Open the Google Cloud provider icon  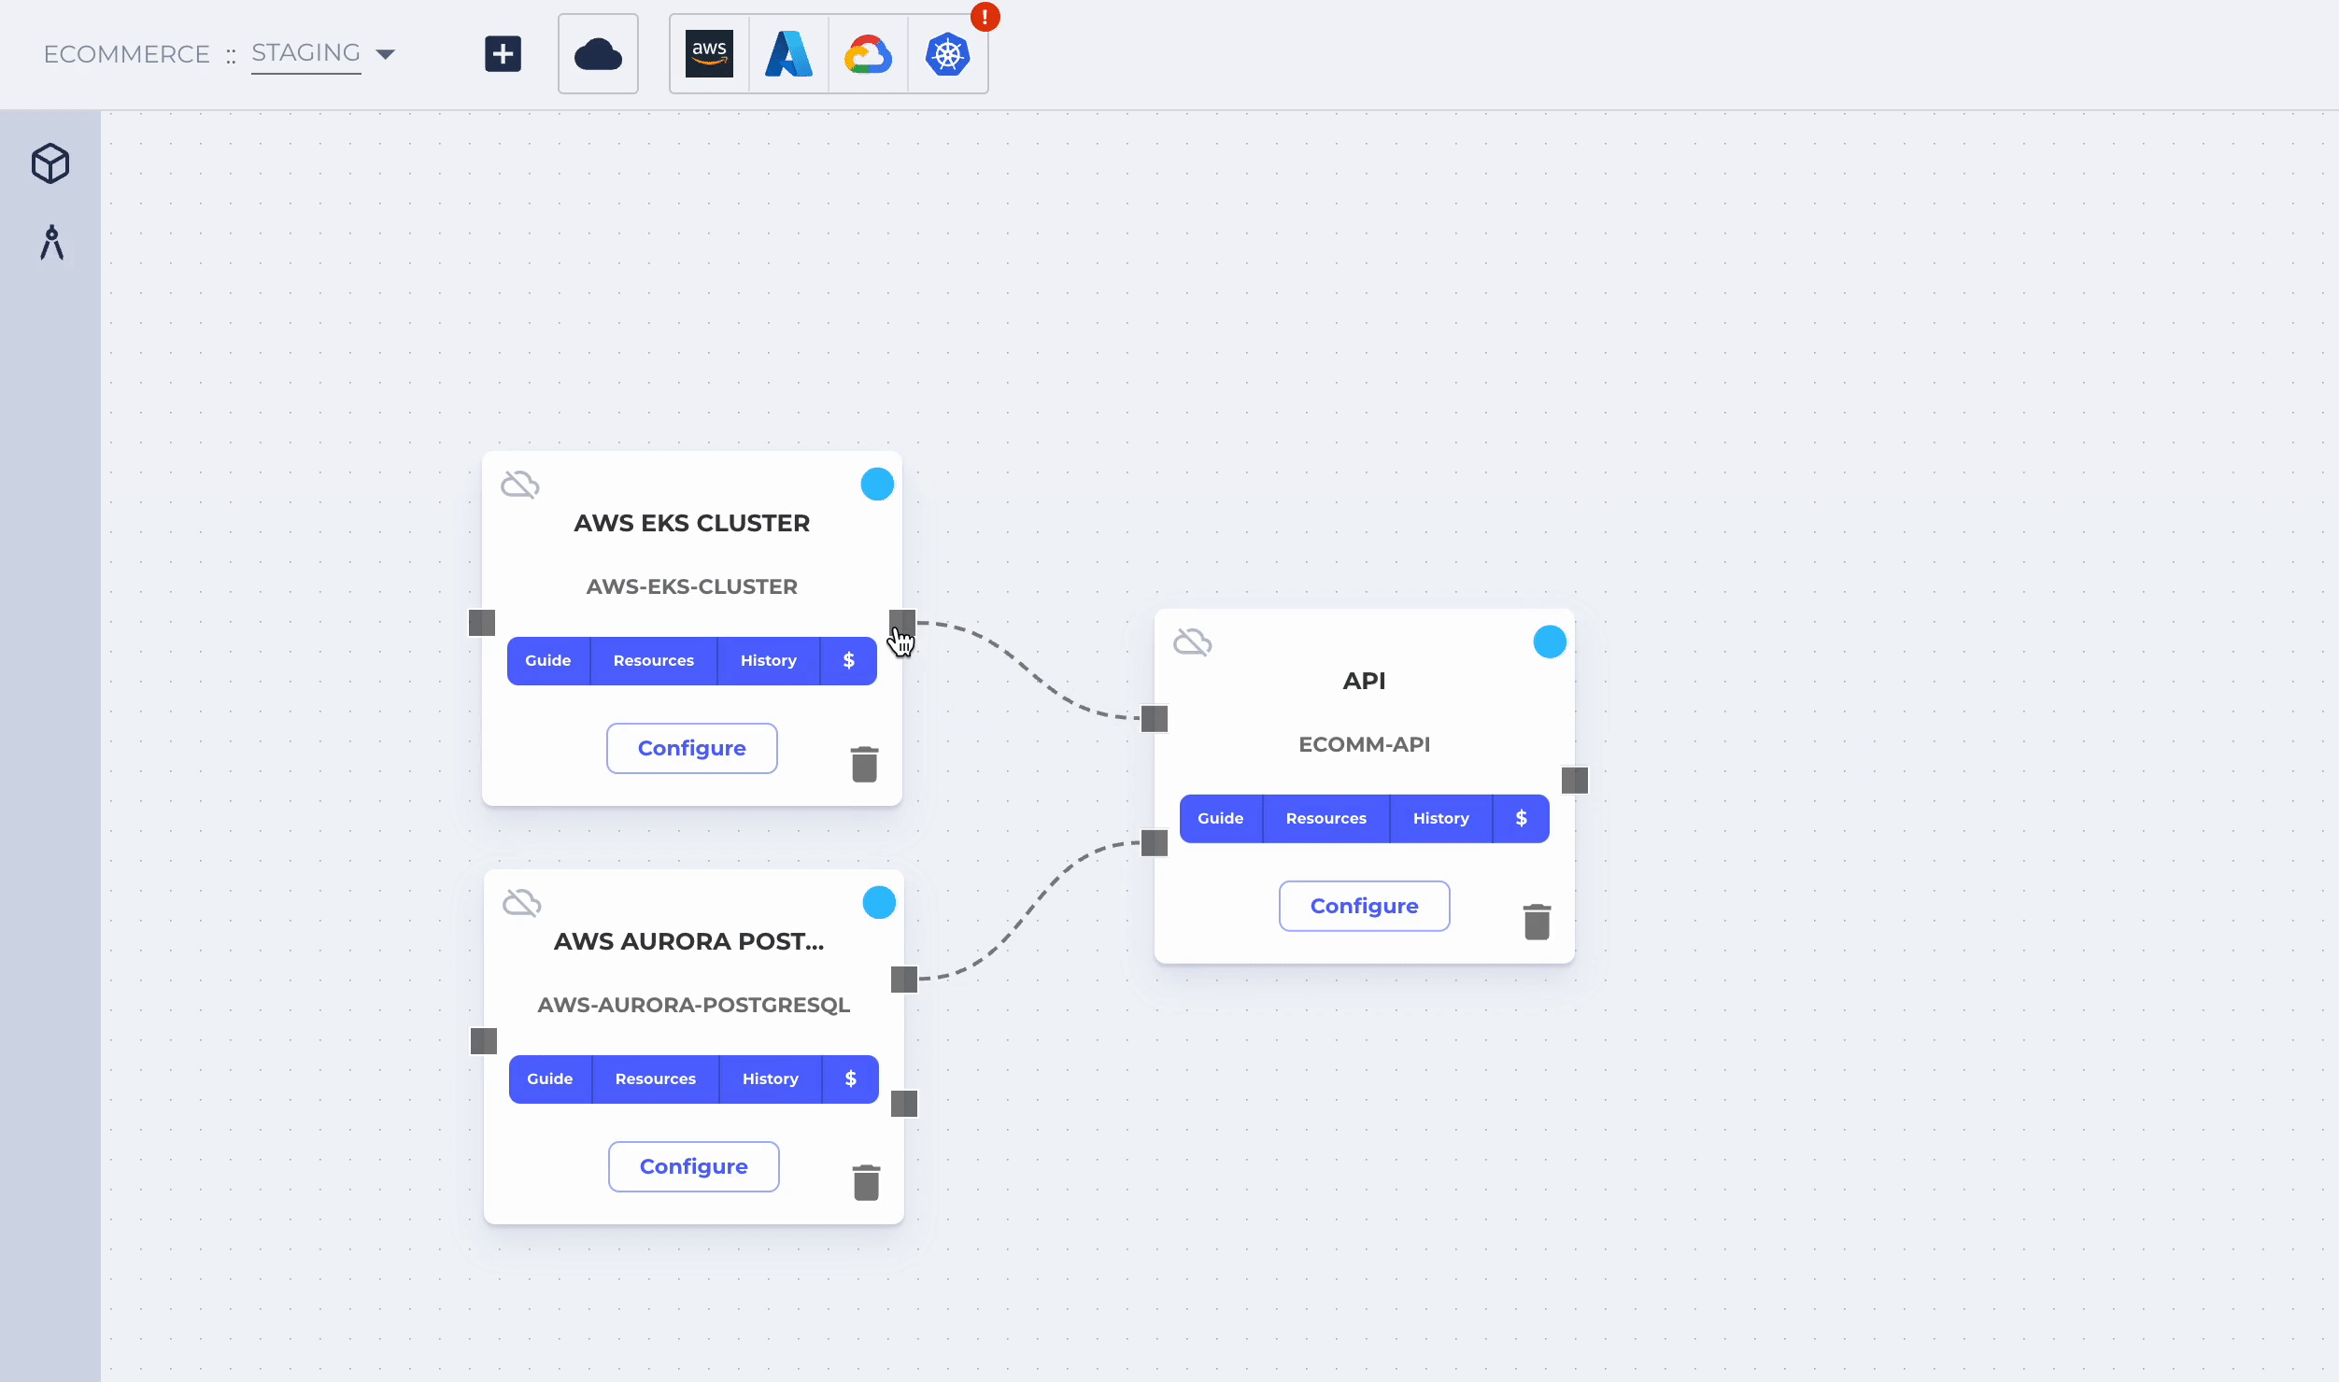click(867, 54)
